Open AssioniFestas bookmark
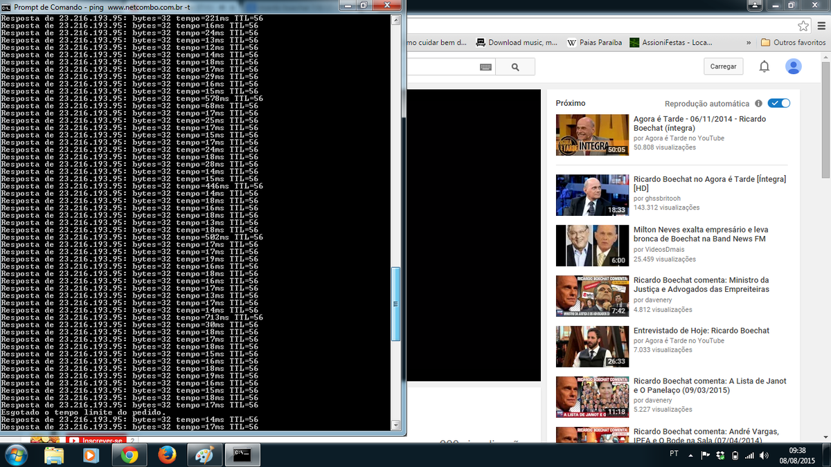Image resolution: width=831 pixels, height=467 pixels. (670, 42)
